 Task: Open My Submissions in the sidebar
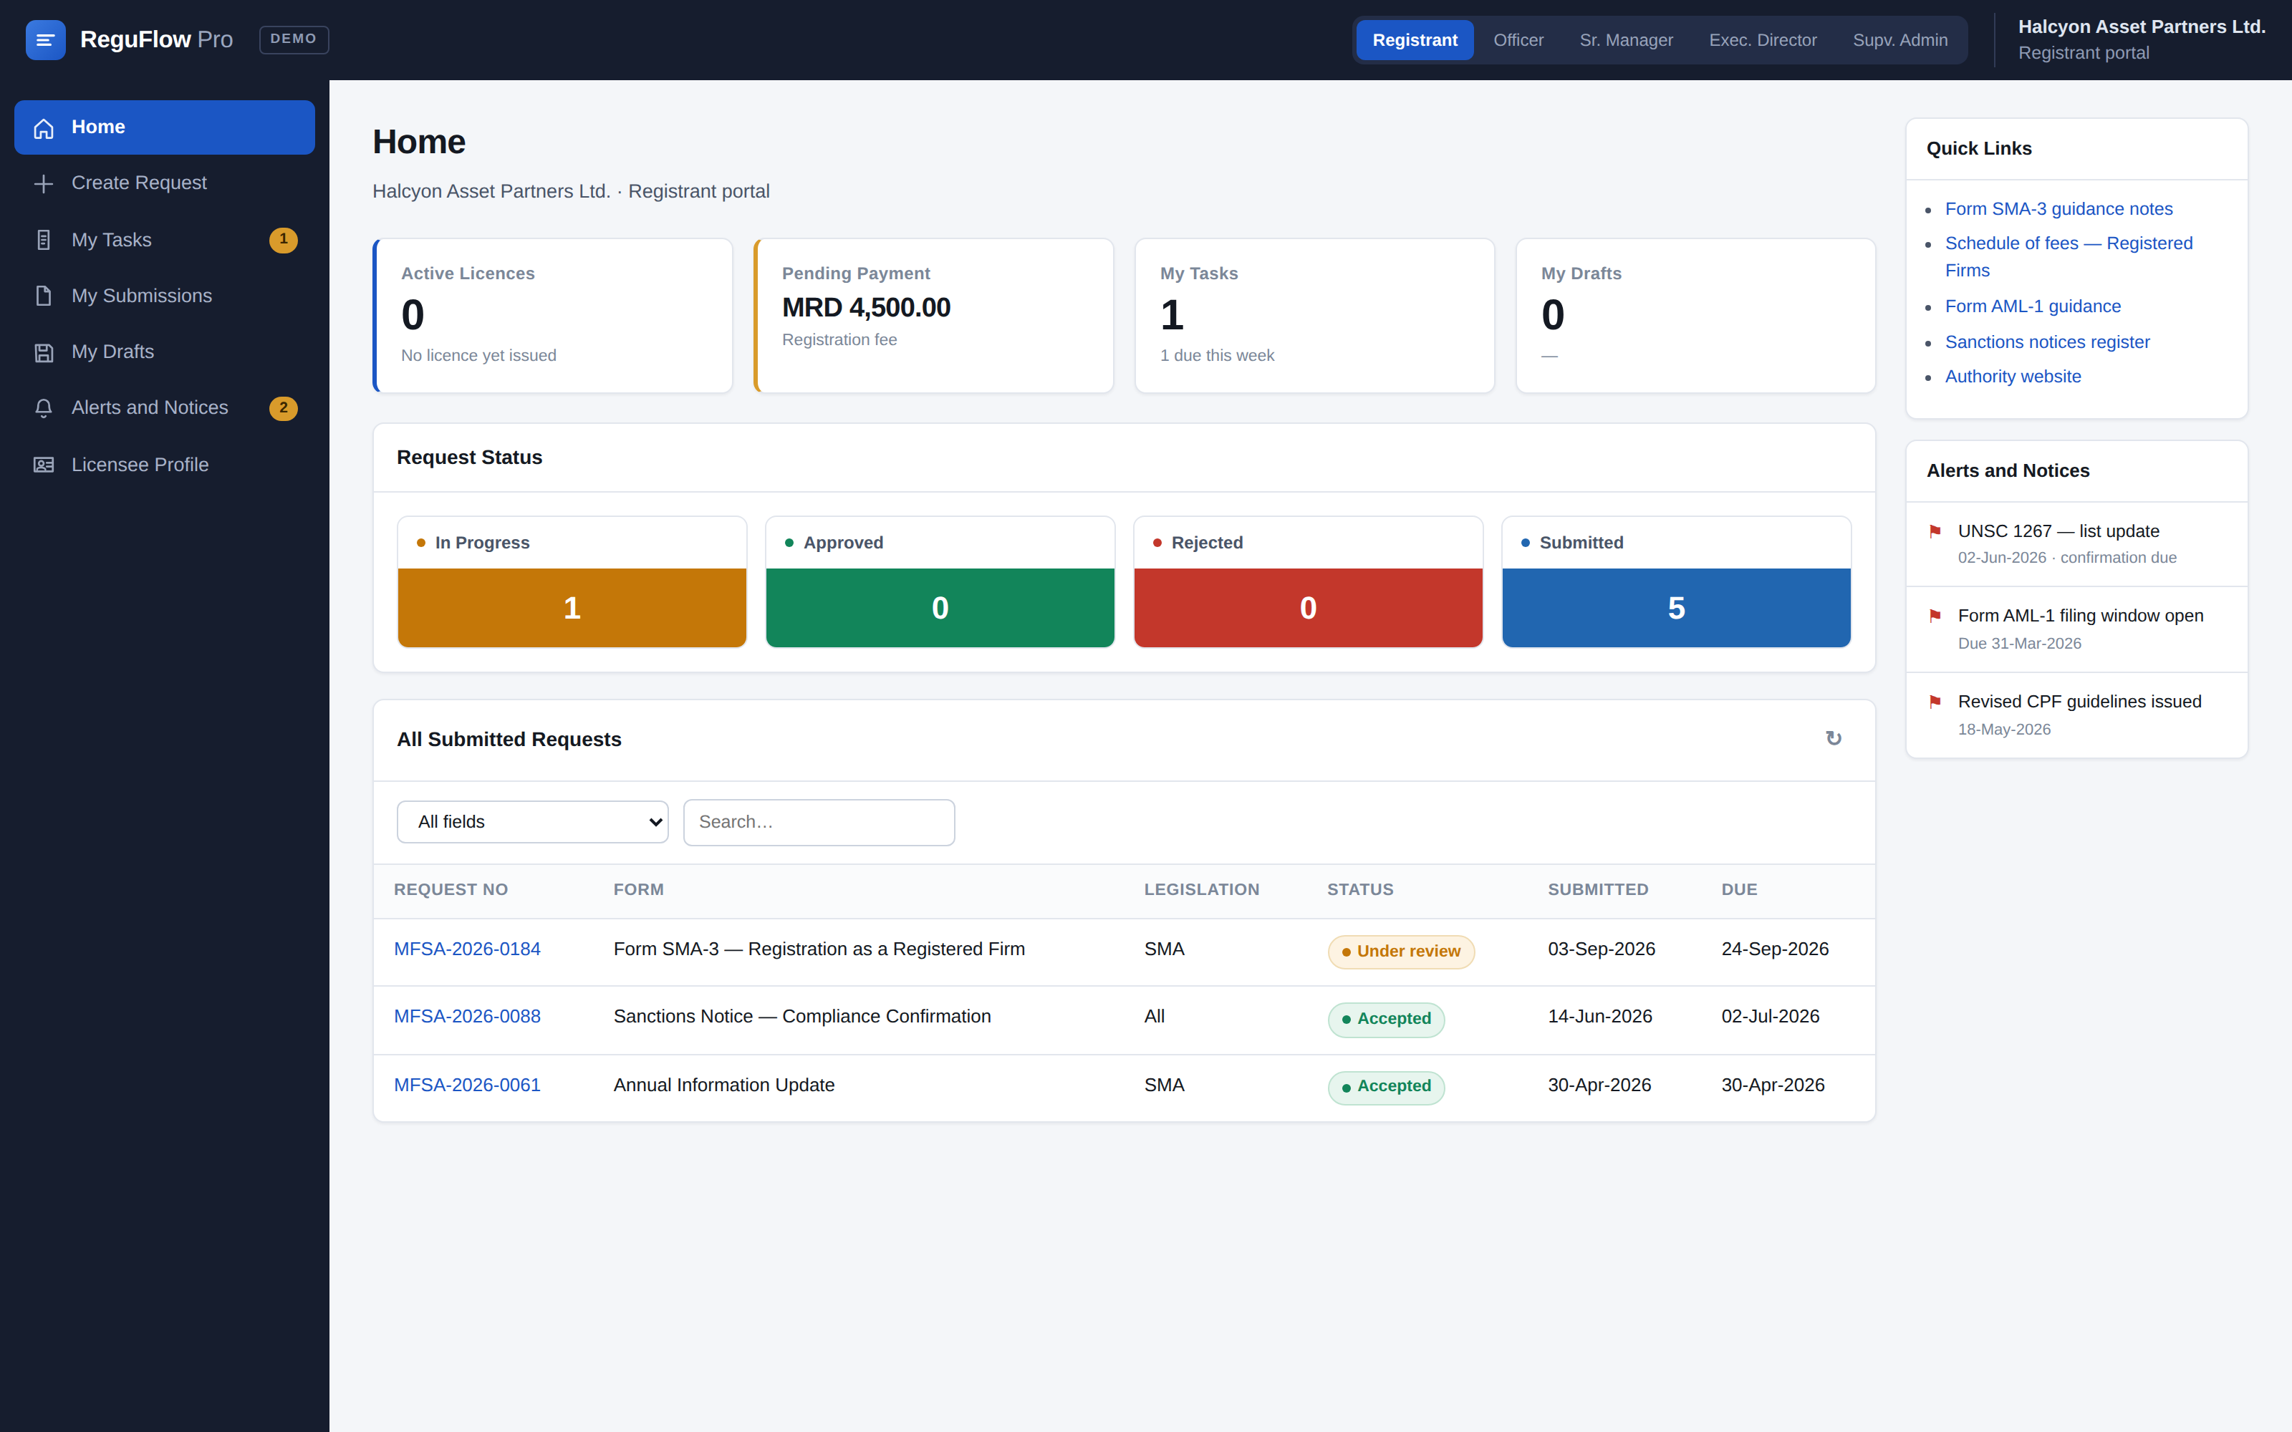165,296
